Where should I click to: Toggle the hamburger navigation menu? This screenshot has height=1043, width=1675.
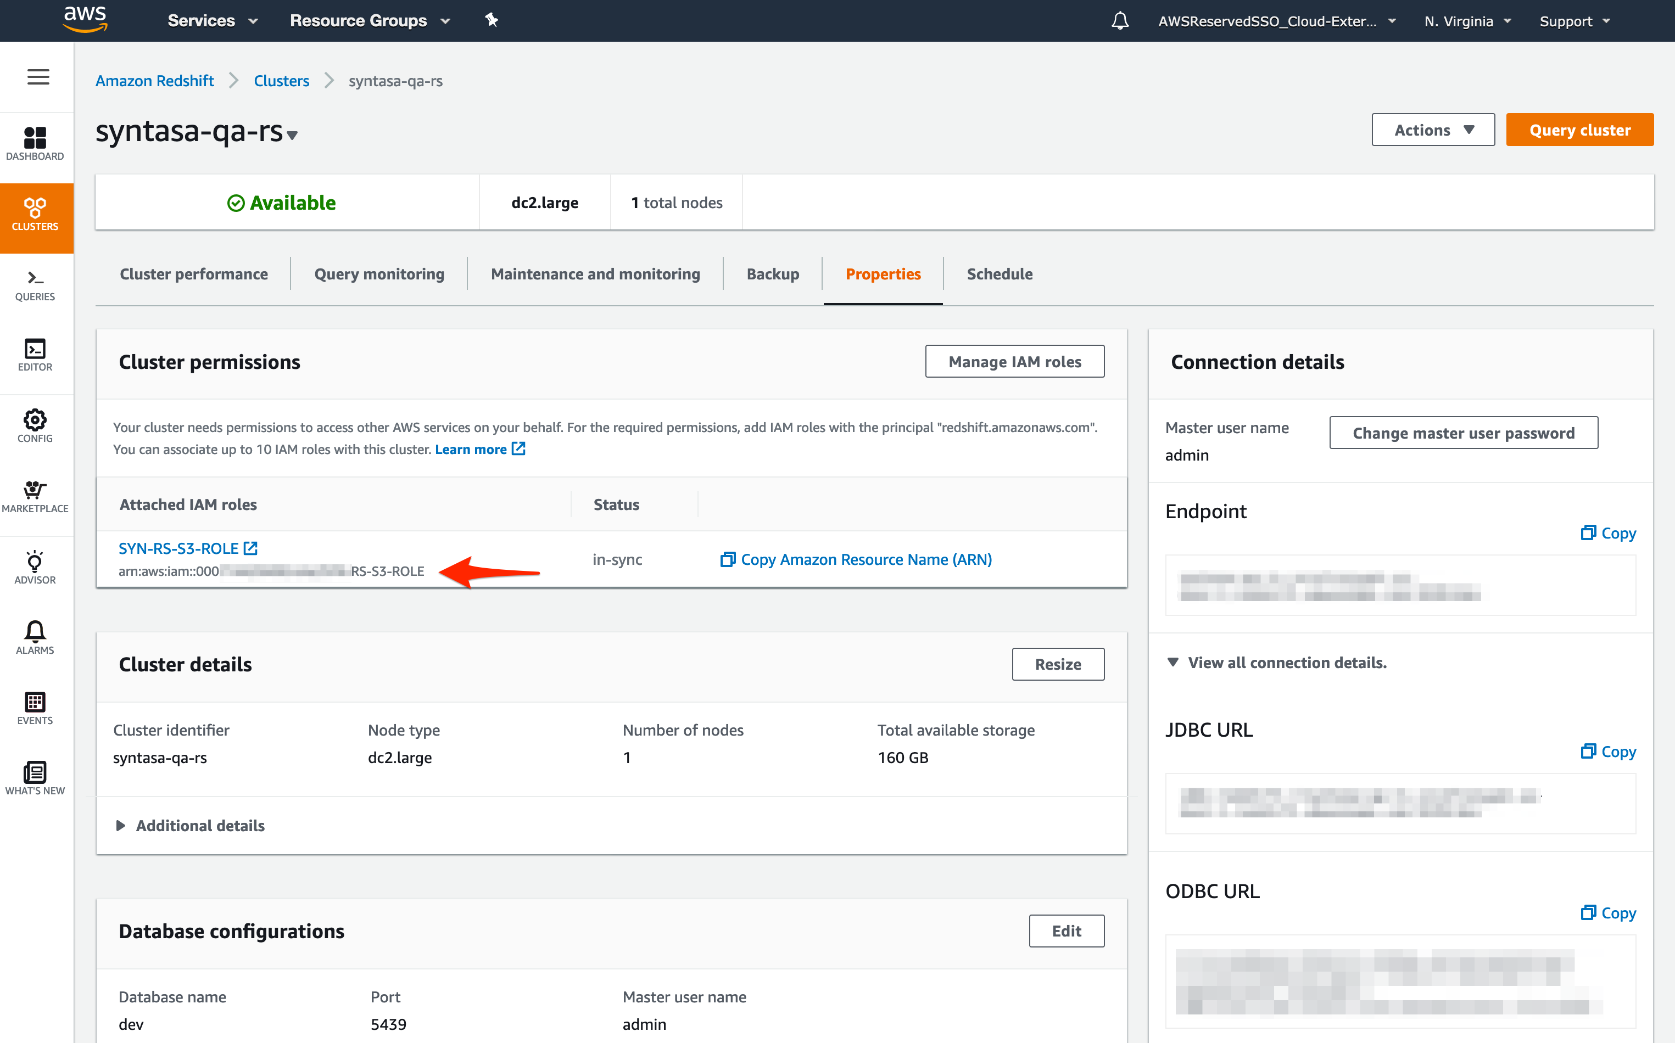click(38, 76)
